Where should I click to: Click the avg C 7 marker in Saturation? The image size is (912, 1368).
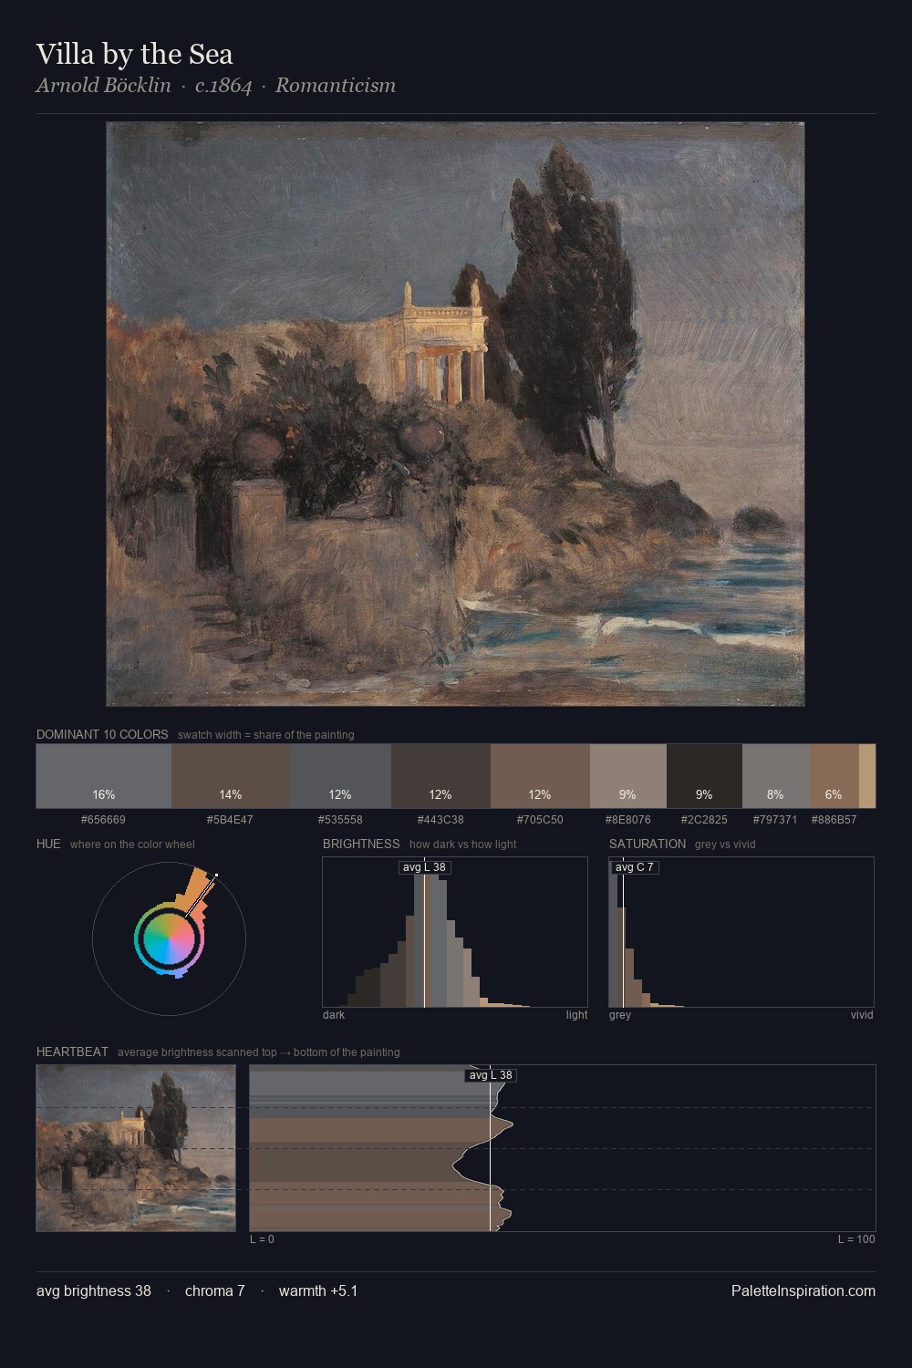(634, 867)
